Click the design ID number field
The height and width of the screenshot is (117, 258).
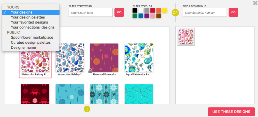pyautogui.click(x=205, y=13)
